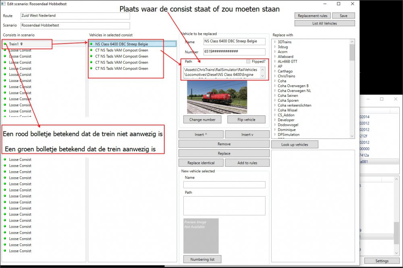
Task: Click the Look up vehicles button
Action: click(295, 144)
